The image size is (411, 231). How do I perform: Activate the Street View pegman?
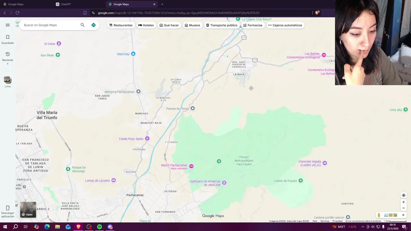click(x=379, y=215)
